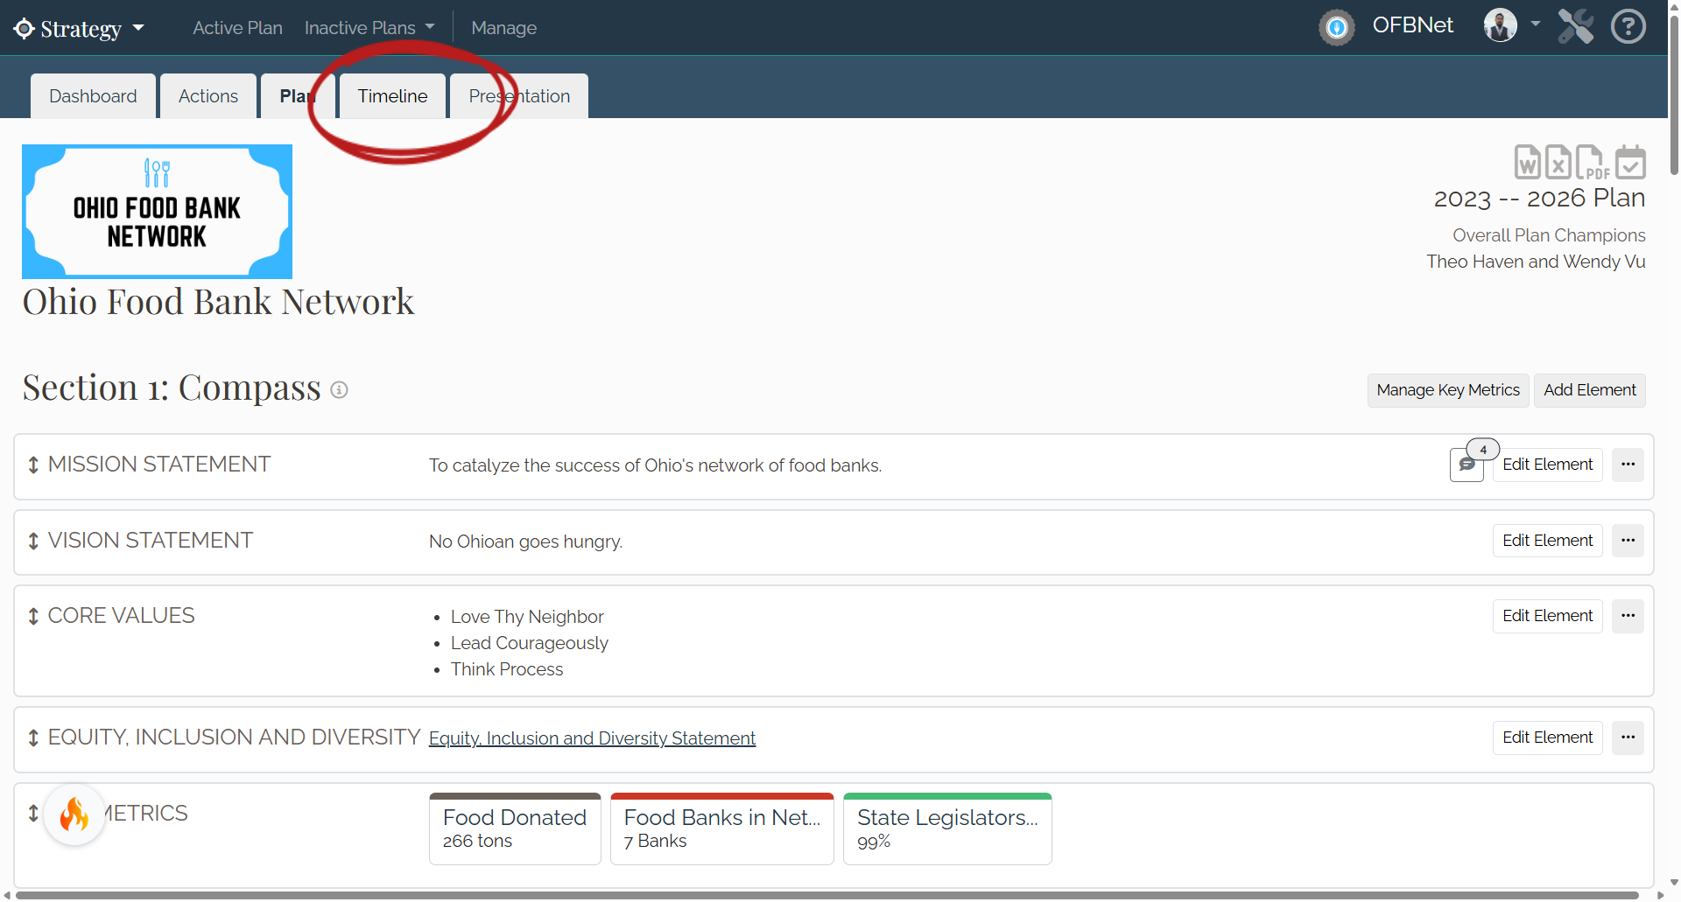Open Active Plan menu item
The image size is (1681, 902).
tap(237, 28)
